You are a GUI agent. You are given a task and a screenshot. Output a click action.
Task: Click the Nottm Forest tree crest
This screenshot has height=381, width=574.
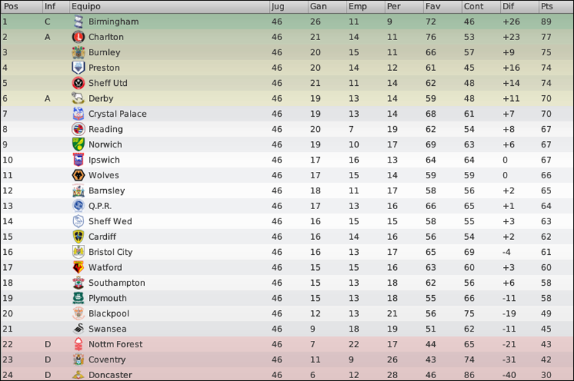pyautogui.click(x=78, y=344)
